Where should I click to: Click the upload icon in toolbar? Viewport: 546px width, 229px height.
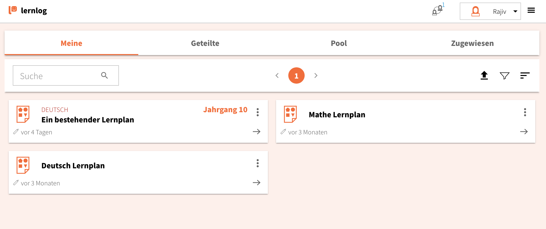[484, 75]
